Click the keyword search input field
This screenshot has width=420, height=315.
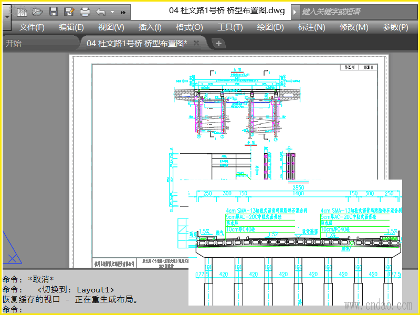(x=357, y=11)
